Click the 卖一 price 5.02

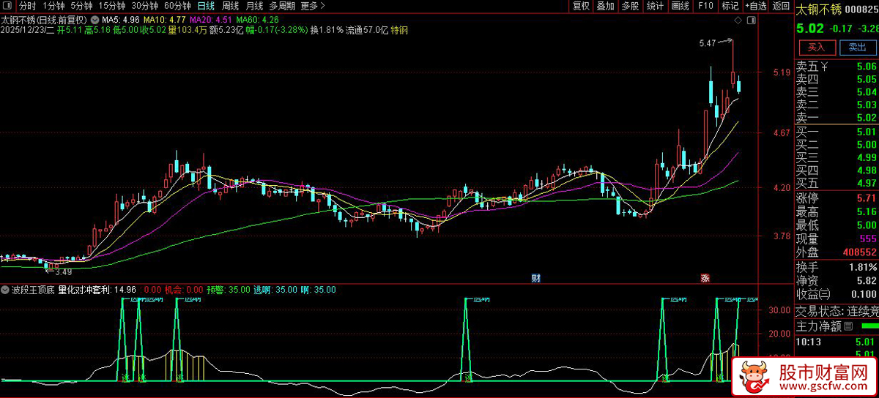(x=866, y=118)
